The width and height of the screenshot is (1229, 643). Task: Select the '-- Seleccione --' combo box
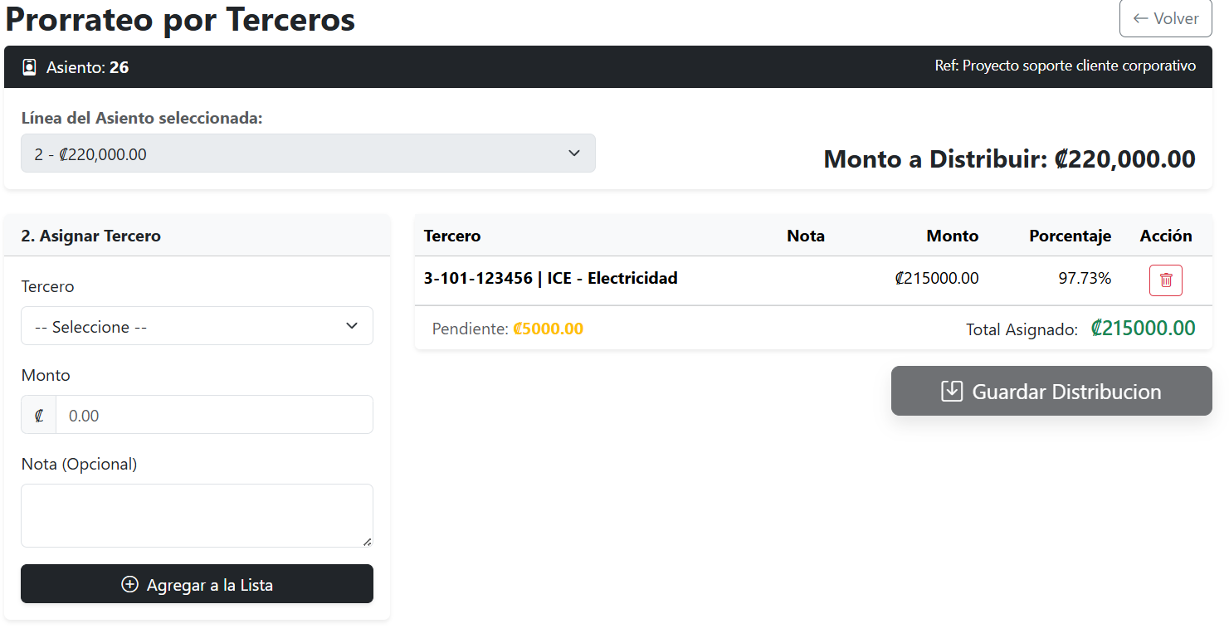(197, 326)
